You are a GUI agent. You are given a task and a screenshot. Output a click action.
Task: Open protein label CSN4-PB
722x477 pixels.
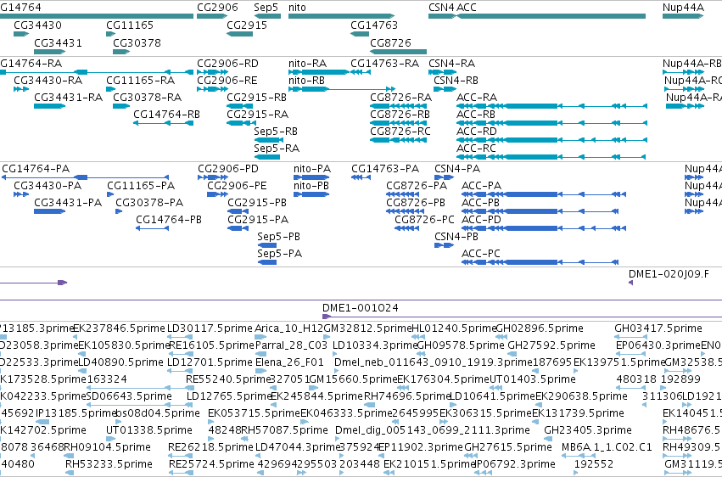tap(456, 236)
